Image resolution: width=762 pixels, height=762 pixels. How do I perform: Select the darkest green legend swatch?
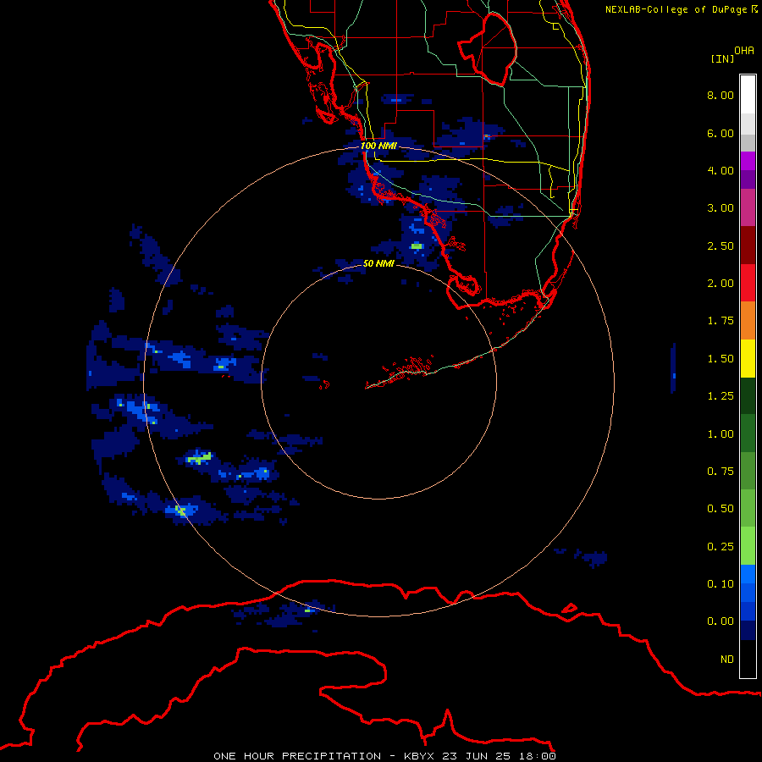[748, 395]
